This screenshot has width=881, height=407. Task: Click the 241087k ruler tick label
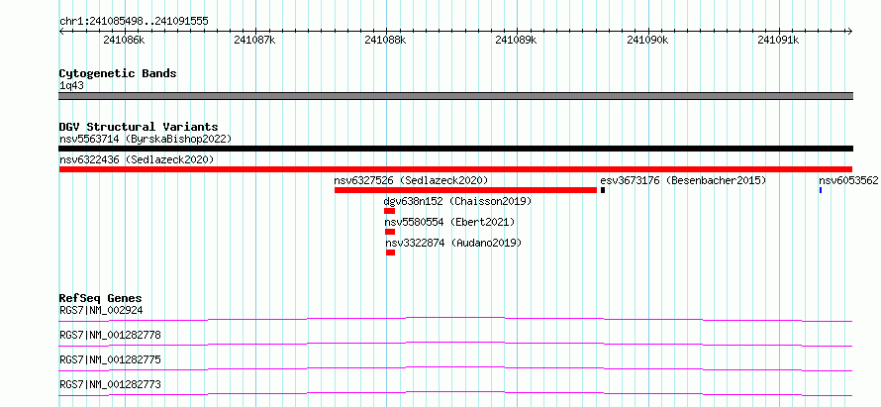[255, 40]
